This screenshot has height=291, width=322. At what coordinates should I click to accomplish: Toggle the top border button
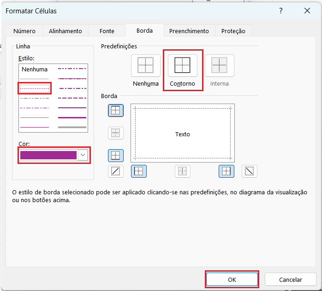116,111
